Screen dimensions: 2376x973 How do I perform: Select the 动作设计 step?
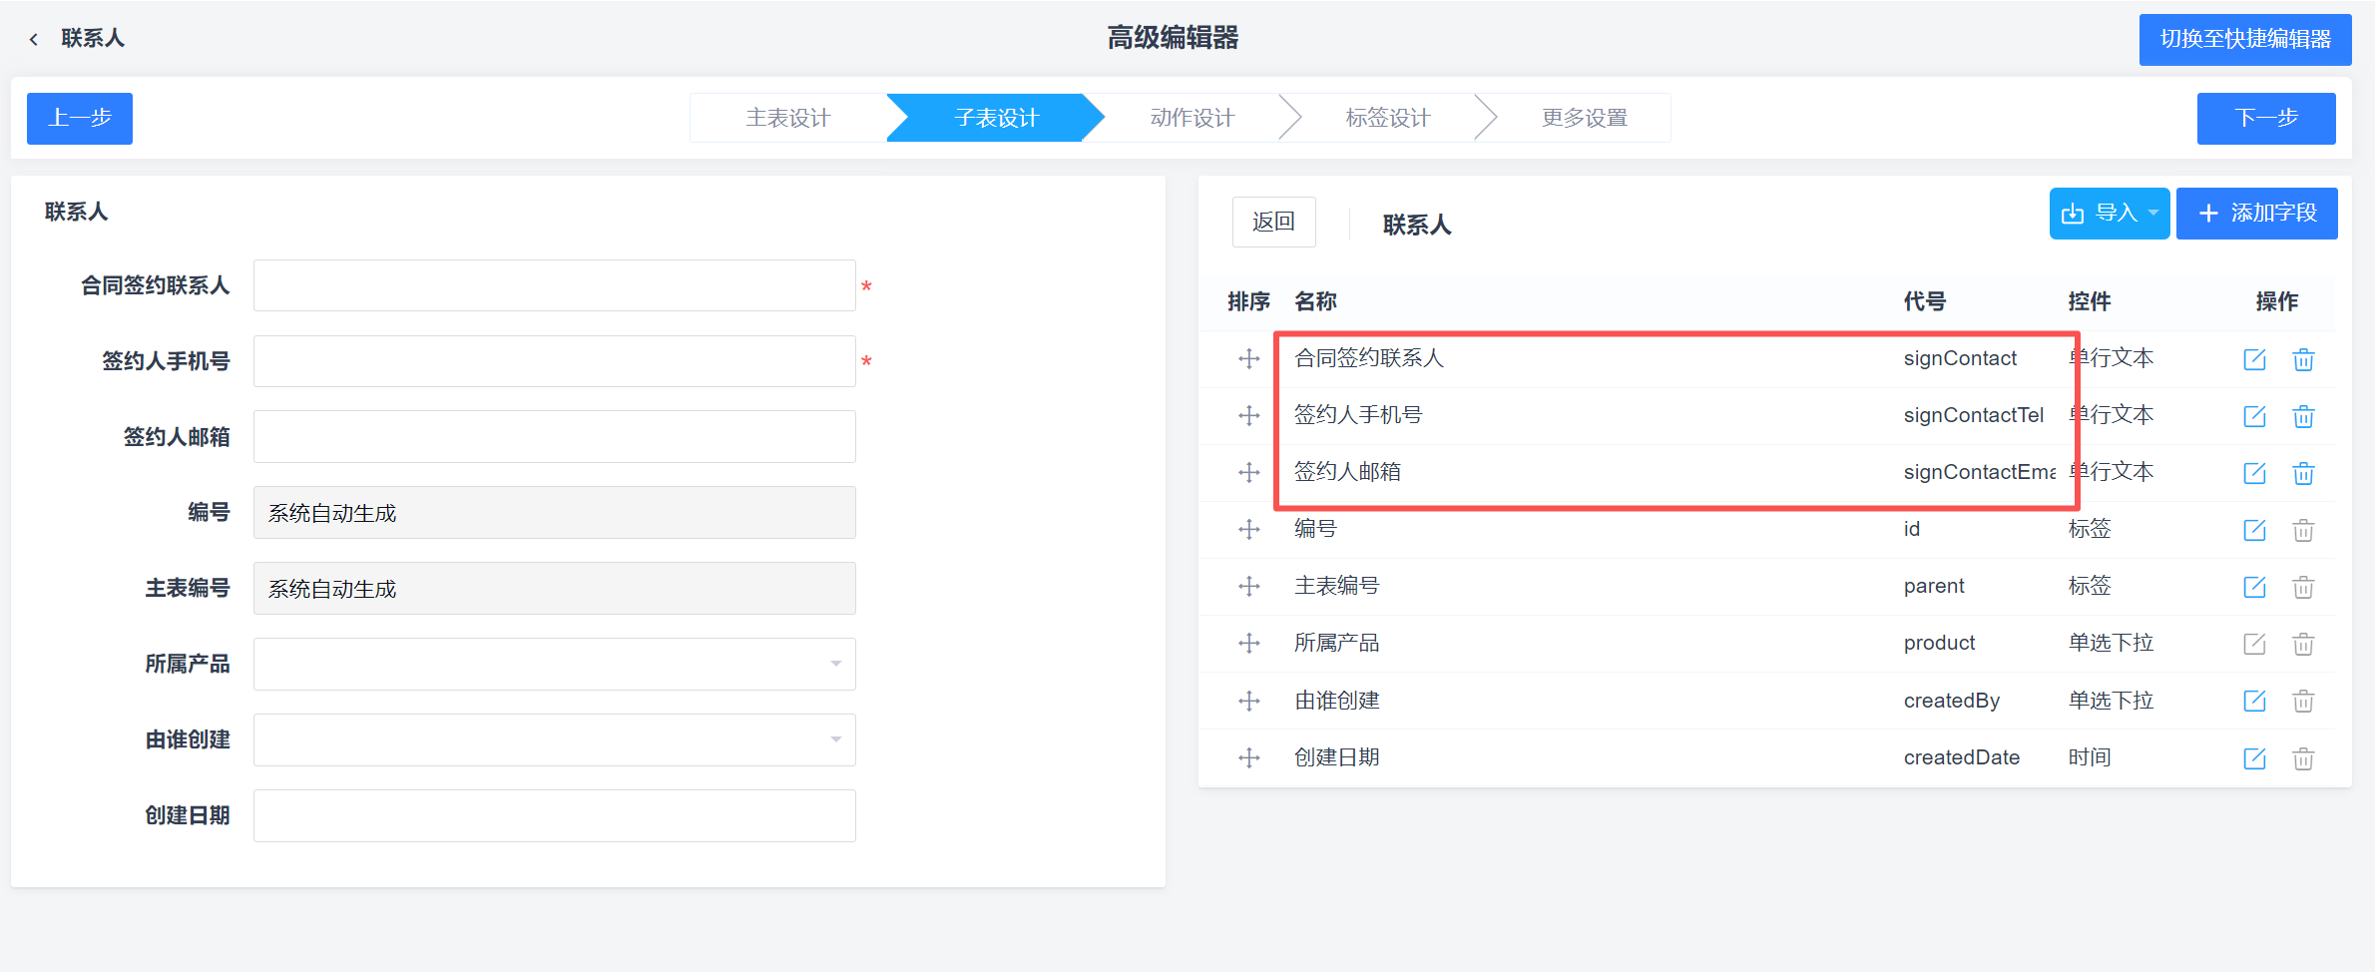coord(1191,117)
